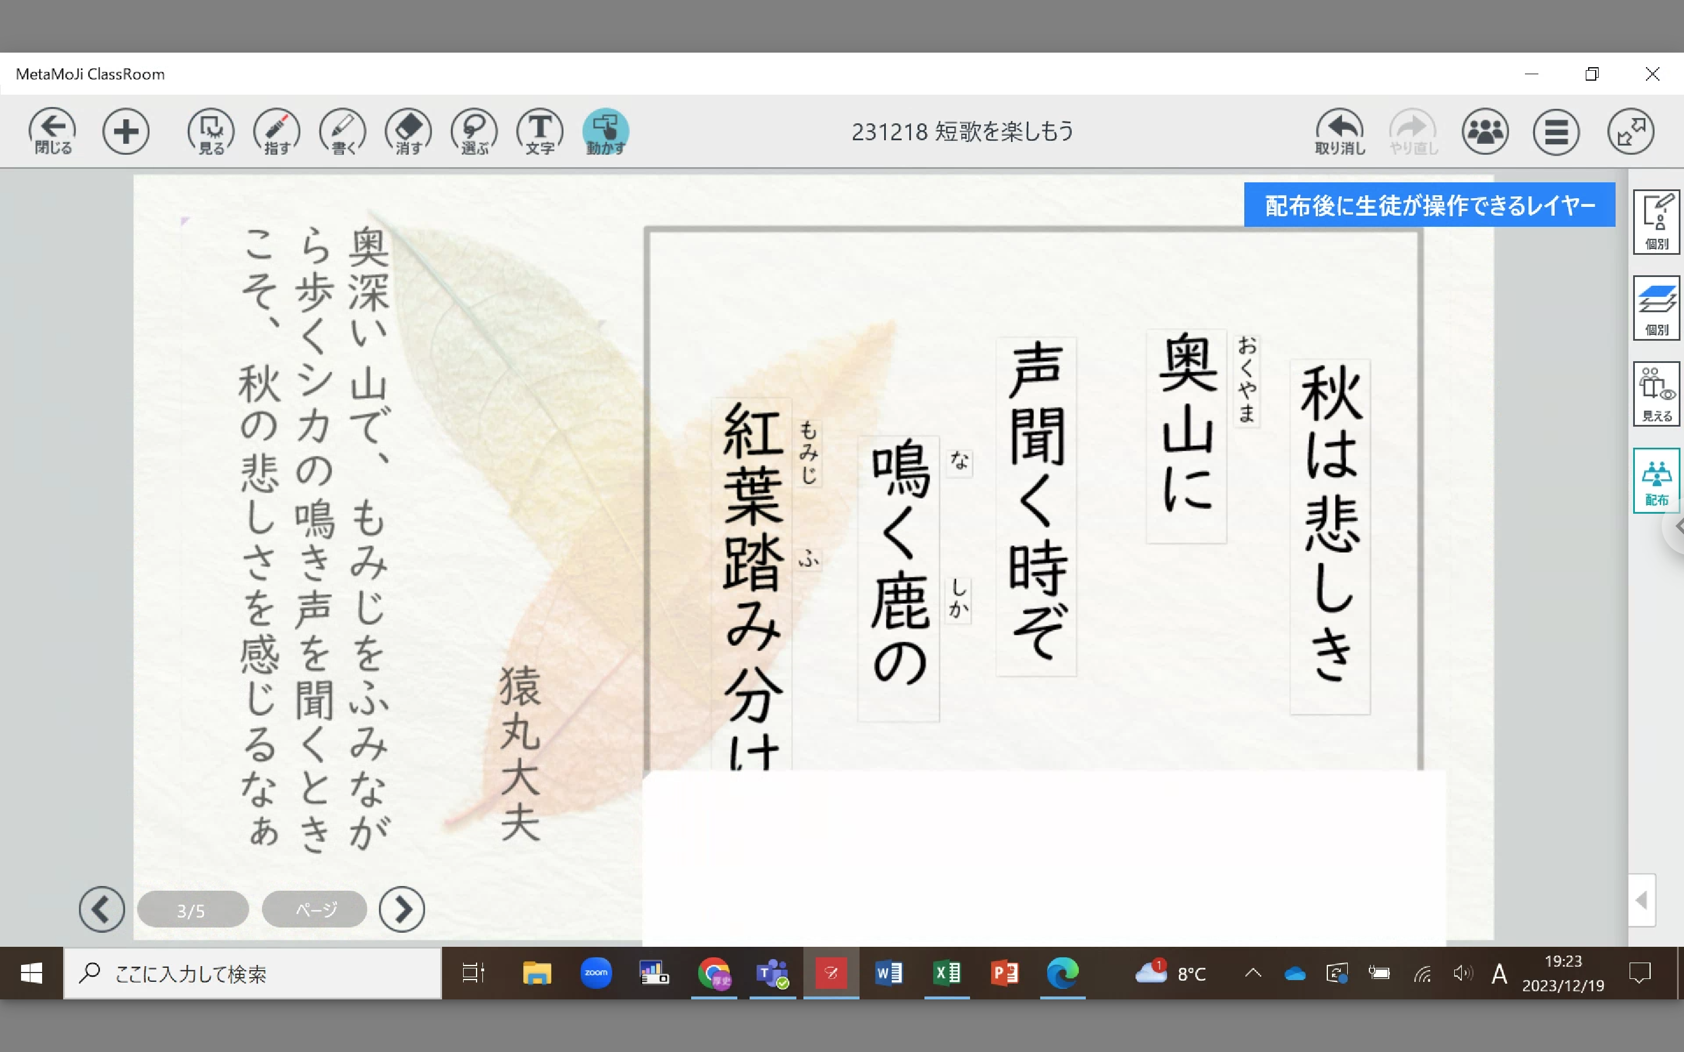This screenshot has height=1052, width=1684.
Task: Select the 選ぶ lasso selection tool
Action: (474, 131)
